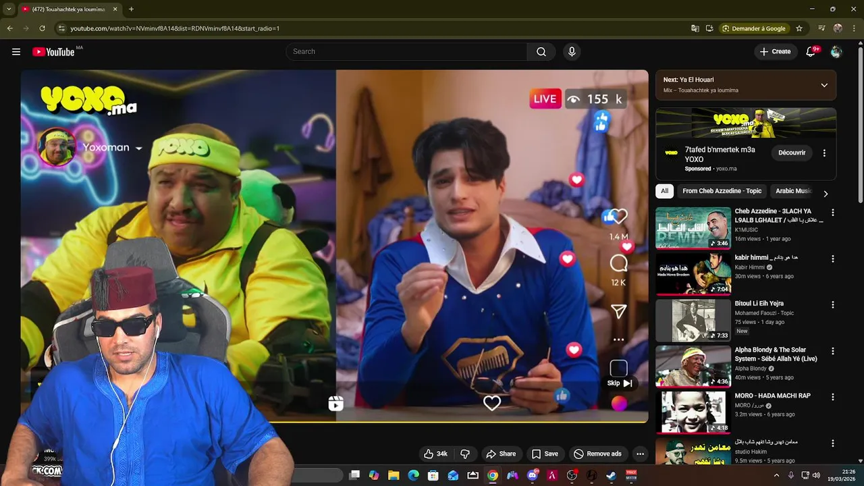Click the yoxo.ma sponsored link

point(726,169)
